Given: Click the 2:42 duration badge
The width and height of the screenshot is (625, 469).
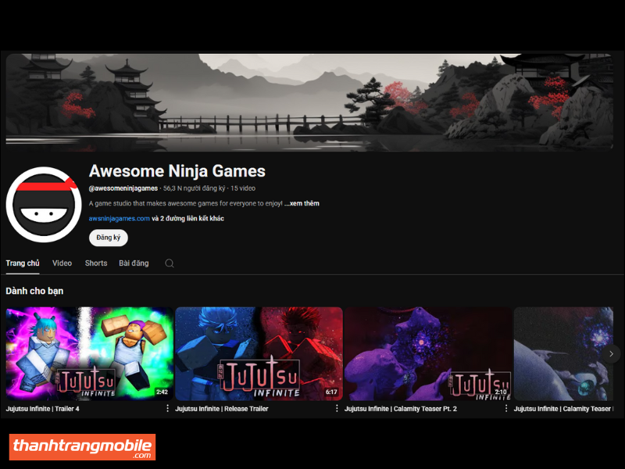Looking at the screenshot, I should (162, 392).
